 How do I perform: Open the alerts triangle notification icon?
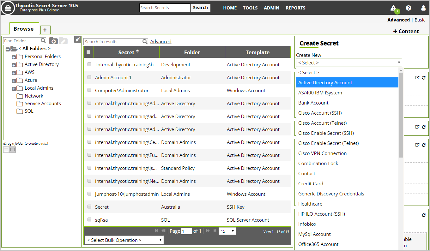click(x=393, y=8)
